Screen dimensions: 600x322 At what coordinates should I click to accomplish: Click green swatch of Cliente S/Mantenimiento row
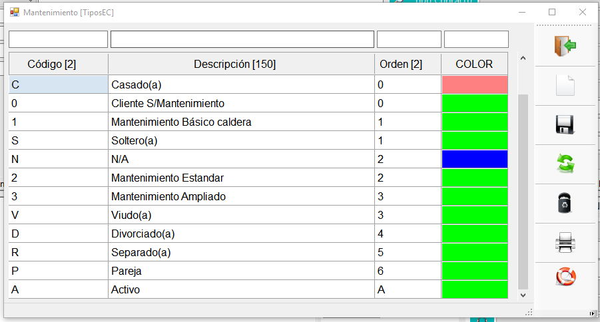click(475, 103)
